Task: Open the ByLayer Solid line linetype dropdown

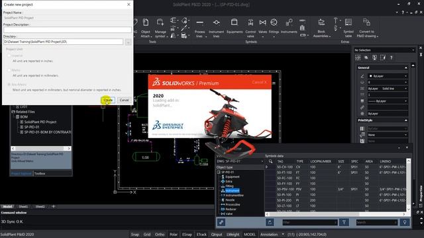Action: point(388,89)
